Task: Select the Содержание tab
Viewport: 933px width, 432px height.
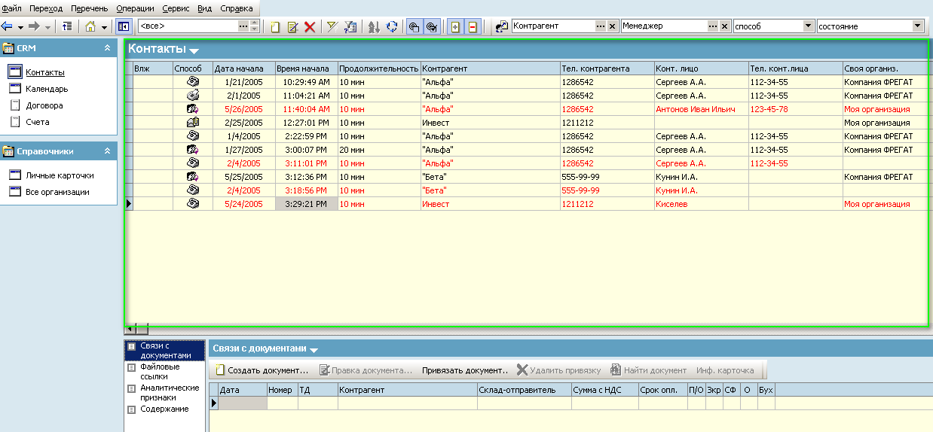Action: pos(164,409)
